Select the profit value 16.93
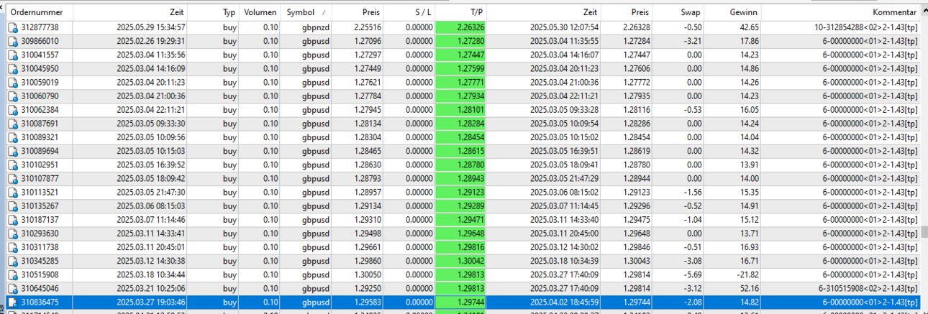 (749, 247)
